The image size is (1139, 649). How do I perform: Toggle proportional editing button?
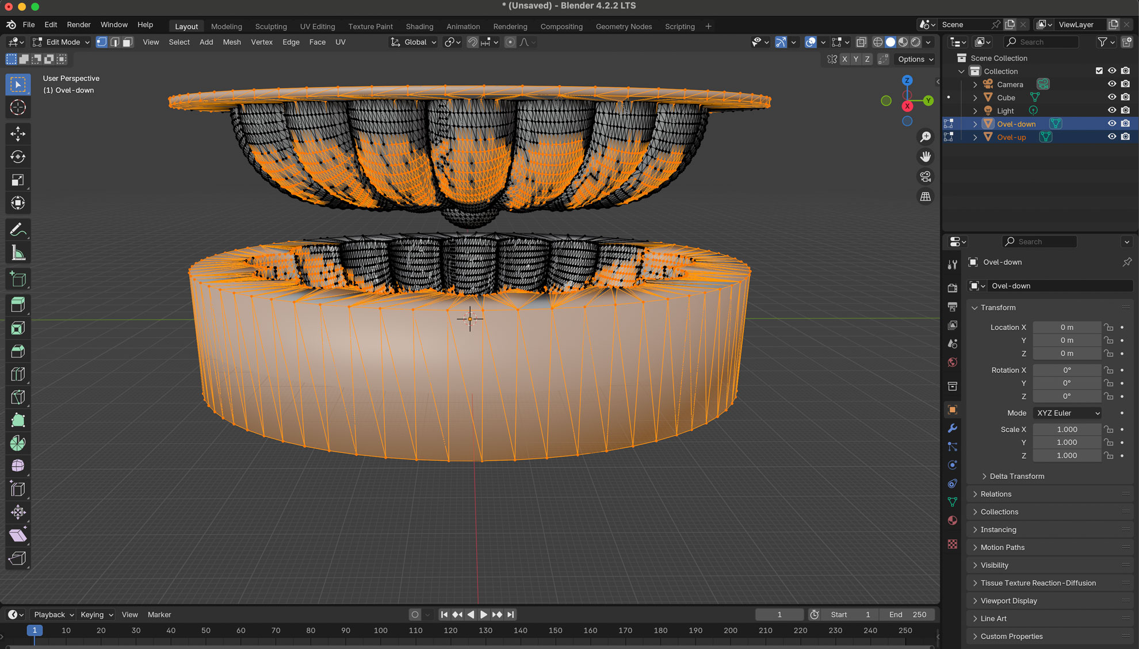(510, 42)
